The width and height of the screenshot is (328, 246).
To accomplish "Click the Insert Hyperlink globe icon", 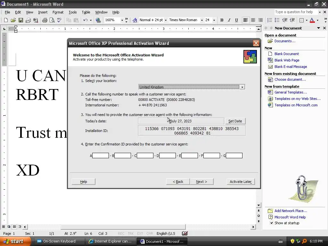I will [98, 20].
